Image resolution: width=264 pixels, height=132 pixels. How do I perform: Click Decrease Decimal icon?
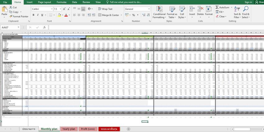(148, 15)
